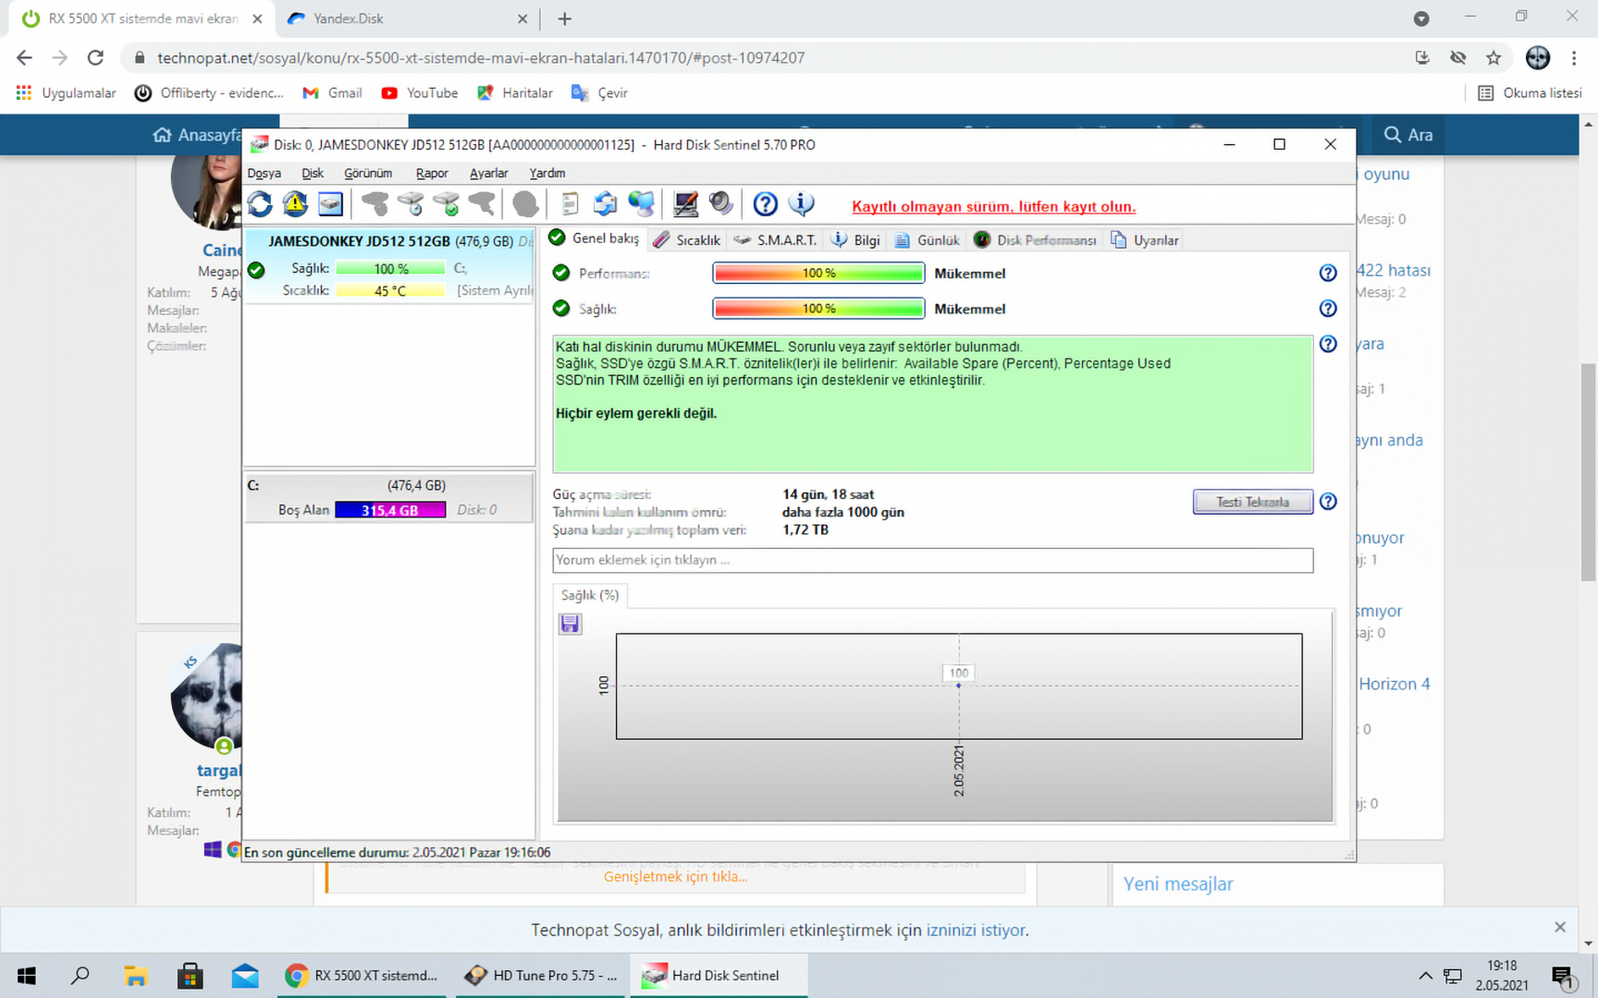This screenshot has height=998, width=1598.
Task: Switch to the S.M.A.R.T. tab
Action: pos(775,240)
